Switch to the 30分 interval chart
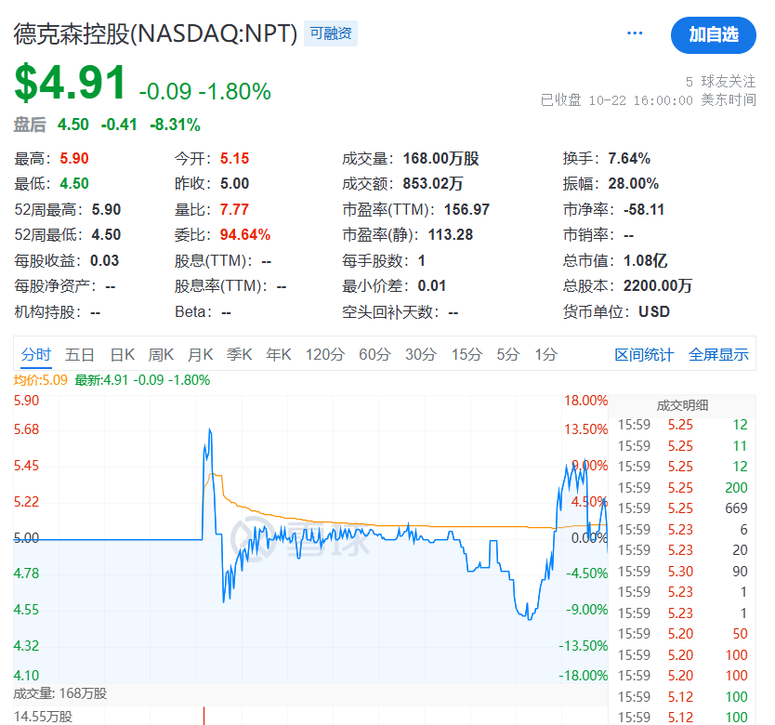 [421, 354]
